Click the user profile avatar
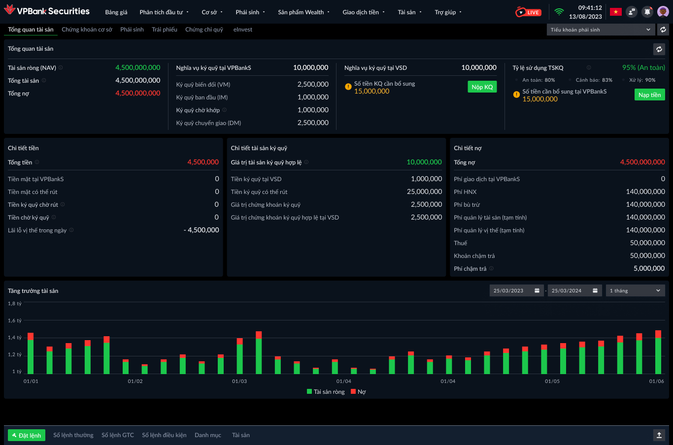 pyautogui.click(x=663, y=12)
